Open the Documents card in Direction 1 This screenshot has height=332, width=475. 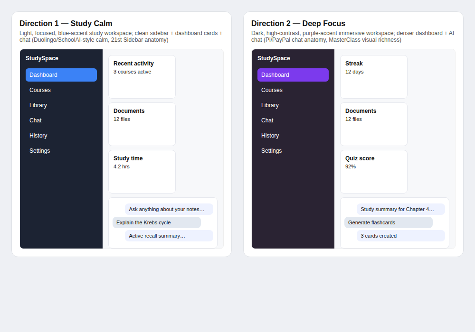click(142, 124)
